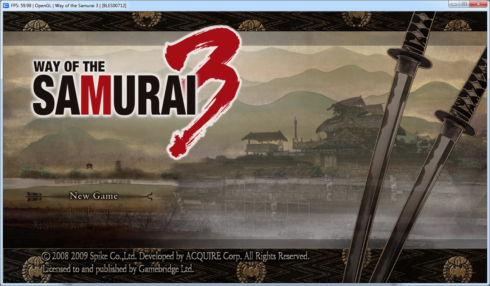Start a New Game from the menu
The width and height of the screenshot is (490, 286).
click(94, 196)
